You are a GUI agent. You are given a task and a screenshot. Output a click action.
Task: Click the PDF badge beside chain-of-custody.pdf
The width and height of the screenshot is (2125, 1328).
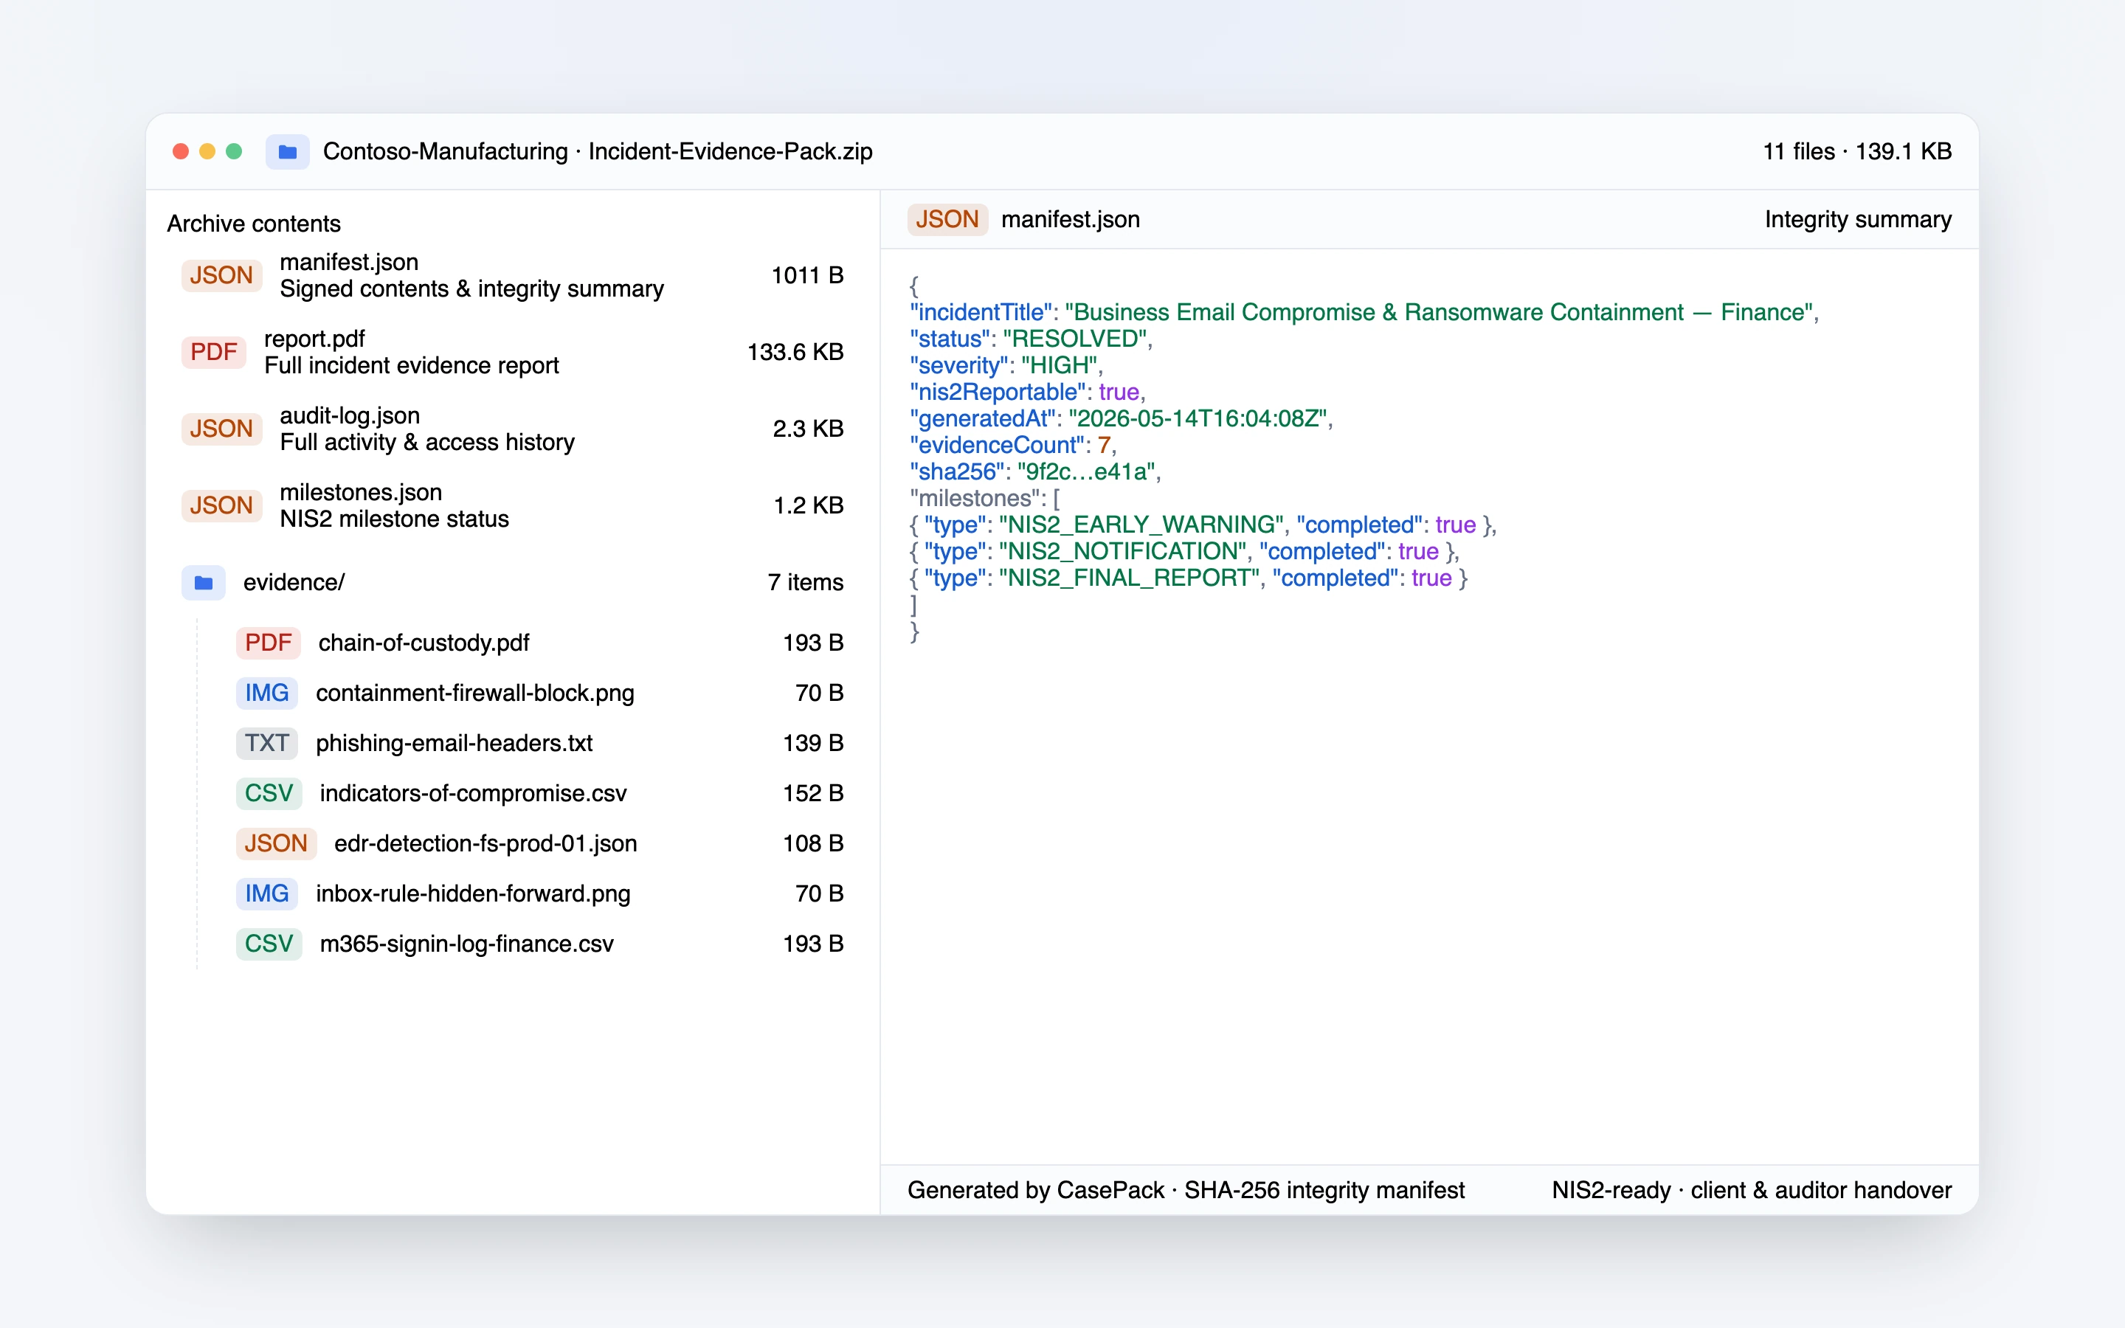pos(268,643)
